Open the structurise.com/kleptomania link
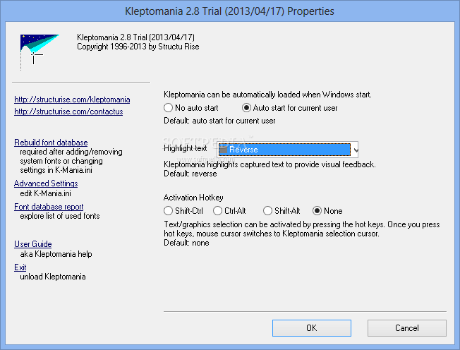 72,99
